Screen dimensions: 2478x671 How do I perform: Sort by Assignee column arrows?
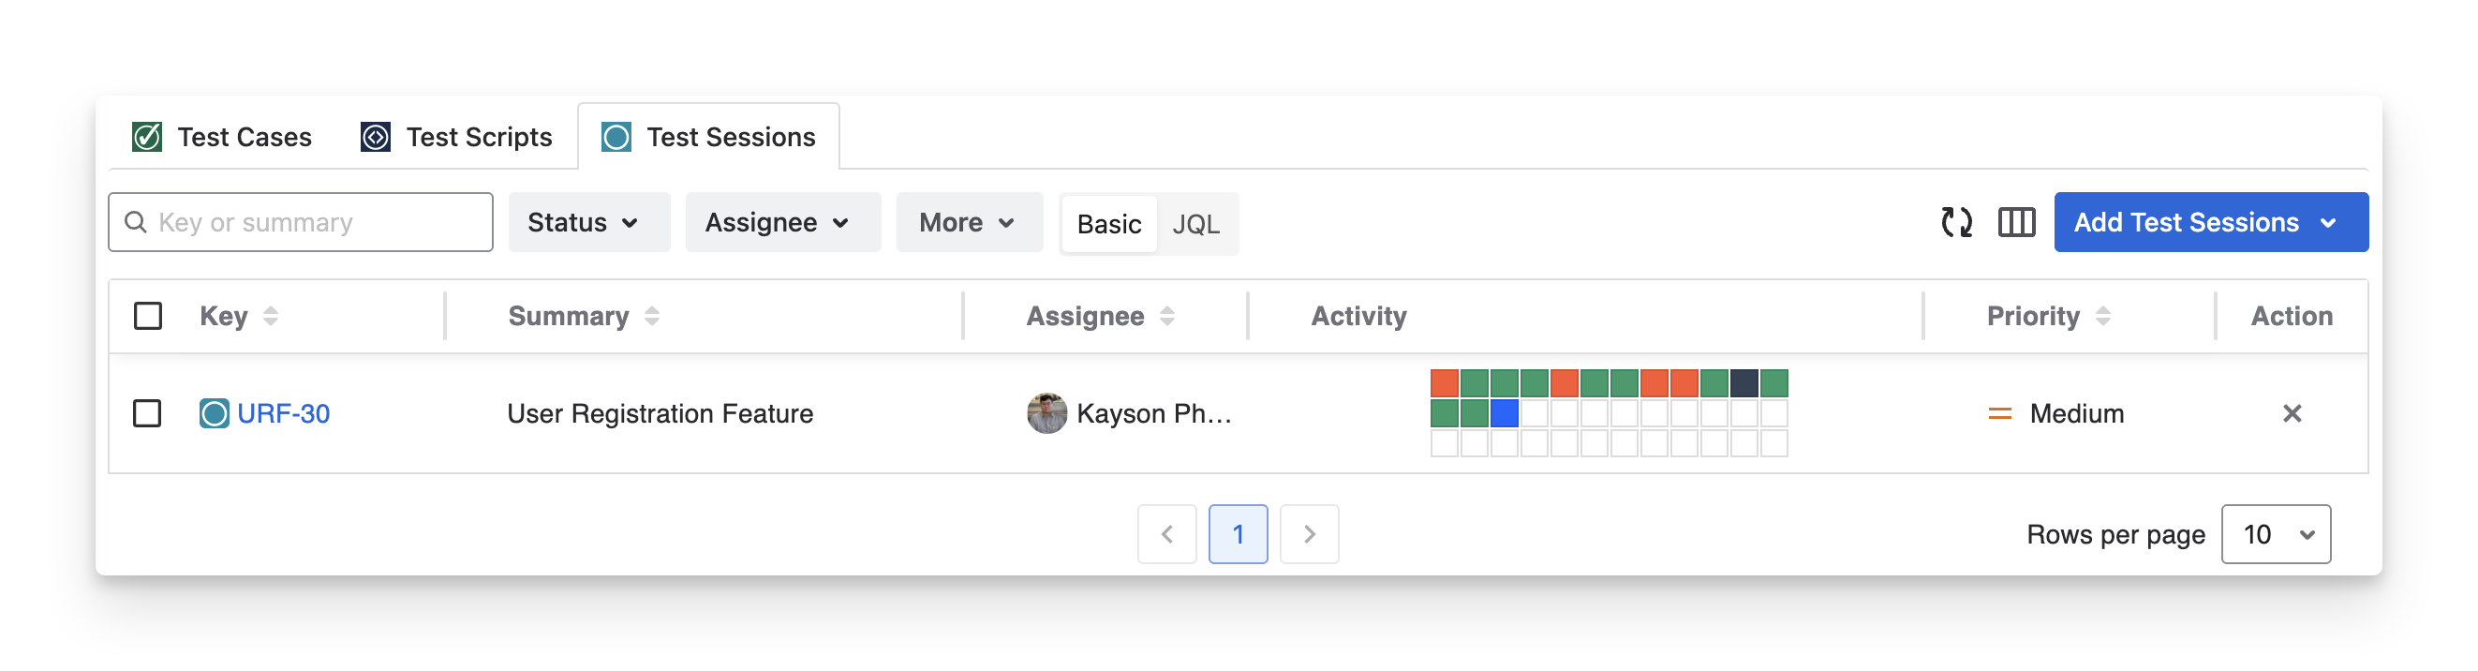click(1166, 316)
